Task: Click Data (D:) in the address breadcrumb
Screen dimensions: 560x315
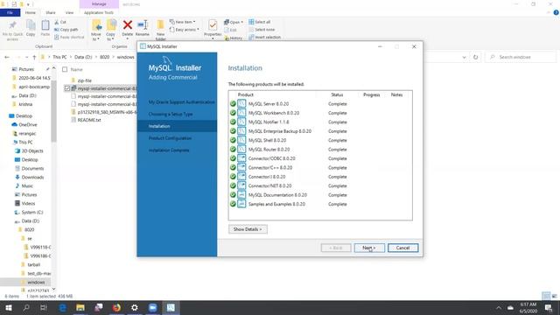Action: (x=83, y=57)
